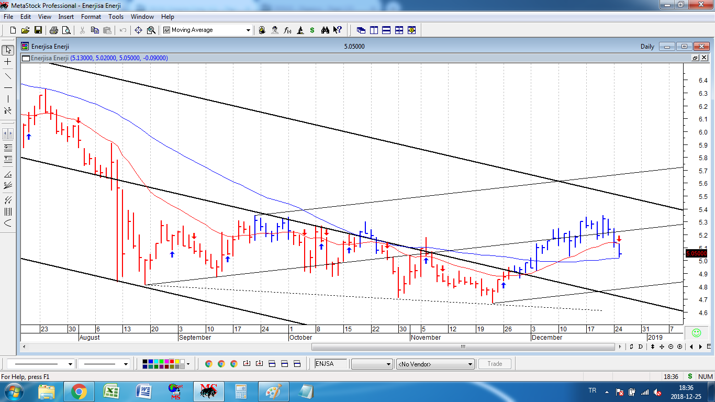715x402 pixels.
Task: Open the Format menu
Action: (x=91, y=17)
